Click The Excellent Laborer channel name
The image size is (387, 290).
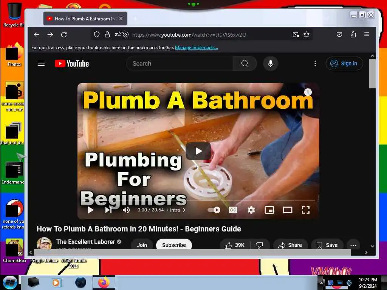click(x=85, y=242)
